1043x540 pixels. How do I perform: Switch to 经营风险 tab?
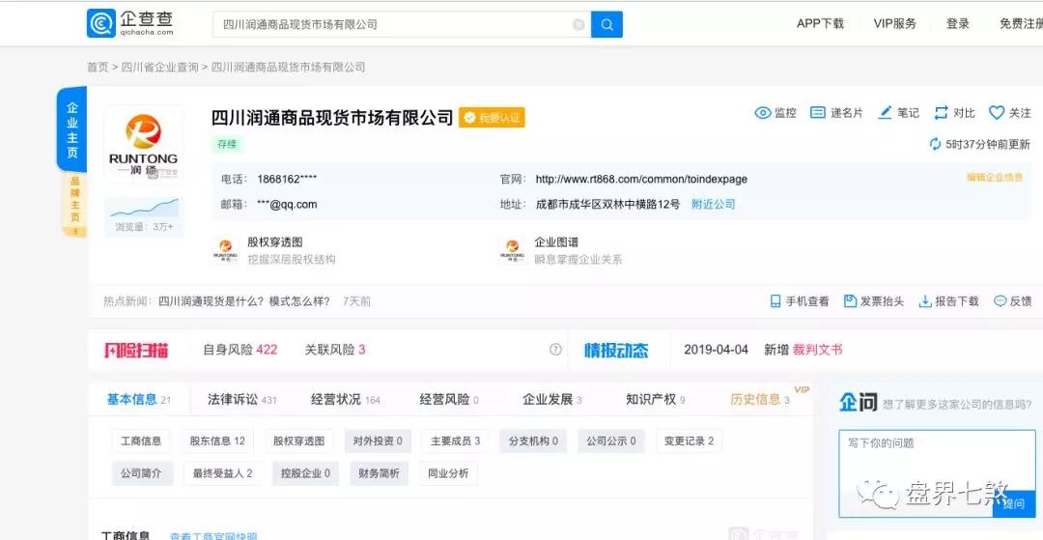pos(449,400)
